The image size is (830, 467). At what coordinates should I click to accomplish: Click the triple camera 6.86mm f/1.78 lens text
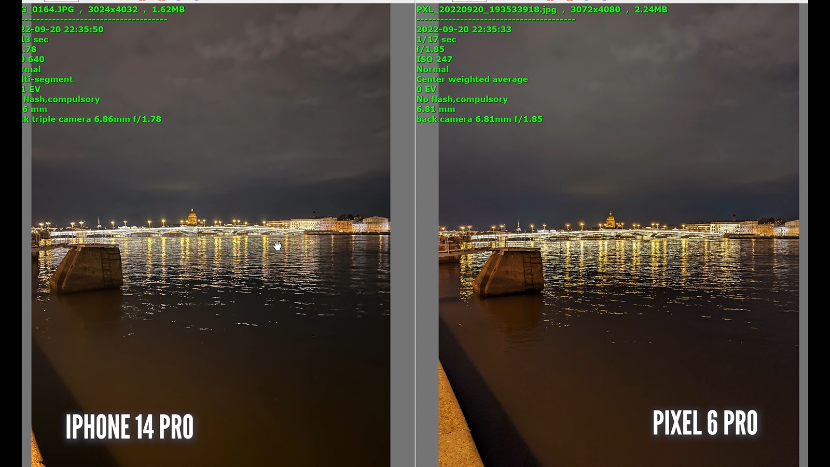[x=96, y=119]
